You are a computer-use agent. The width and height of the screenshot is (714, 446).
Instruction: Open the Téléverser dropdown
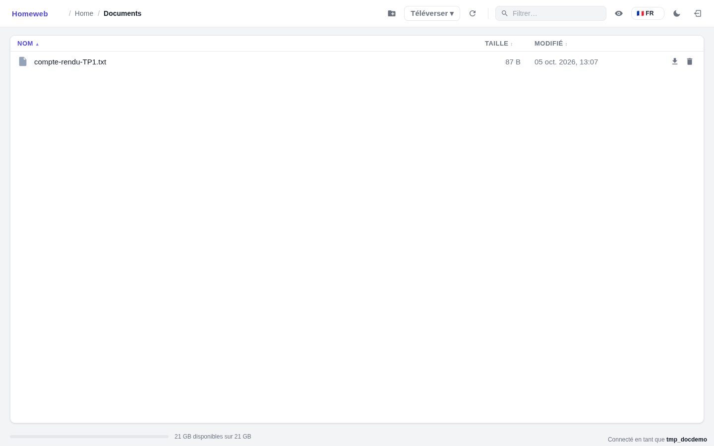(432, 13)
